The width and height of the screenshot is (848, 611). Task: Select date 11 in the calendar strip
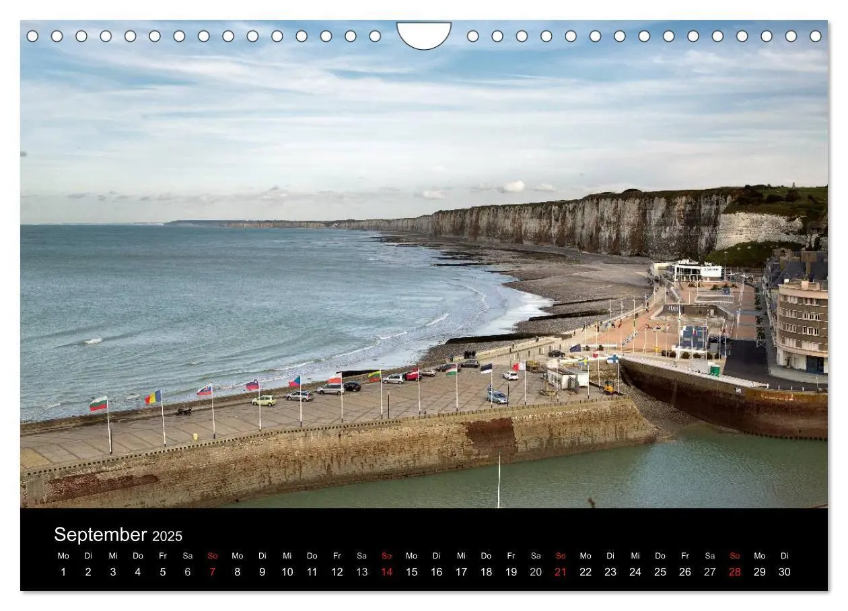click(x=312, y=572)
